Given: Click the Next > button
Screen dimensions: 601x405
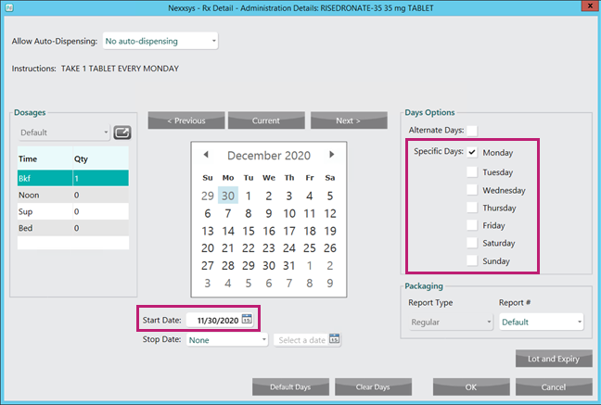Looking at the screenshot, I should [349, 120].
